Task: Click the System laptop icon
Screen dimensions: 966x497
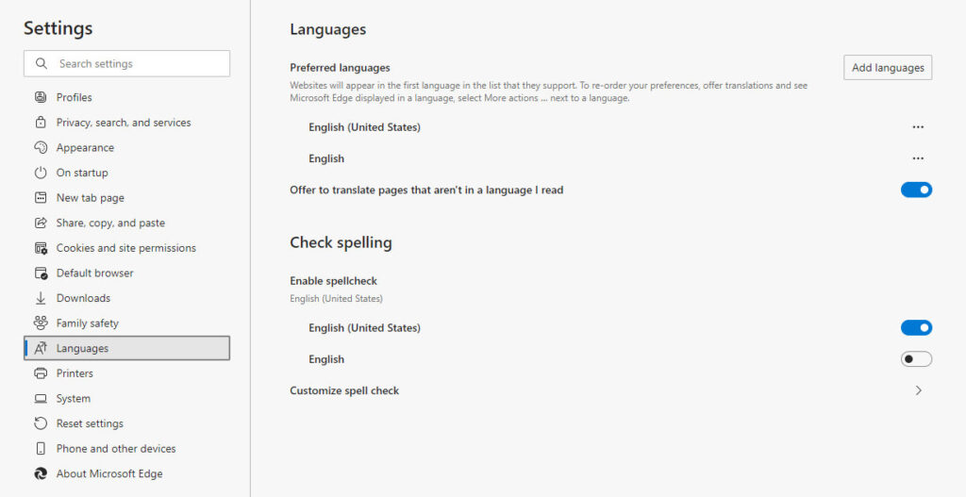Action: [41, 399]
